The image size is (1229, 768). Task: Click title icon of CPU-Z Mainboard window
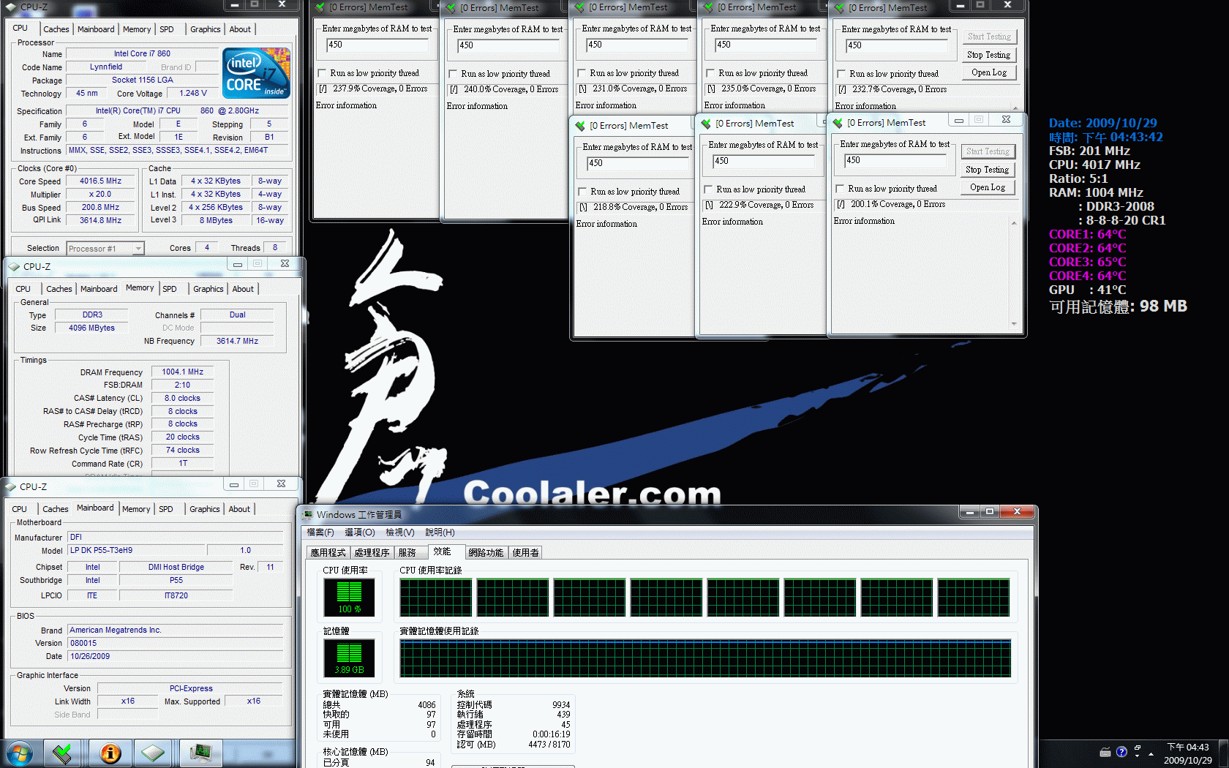pos(11,486)
